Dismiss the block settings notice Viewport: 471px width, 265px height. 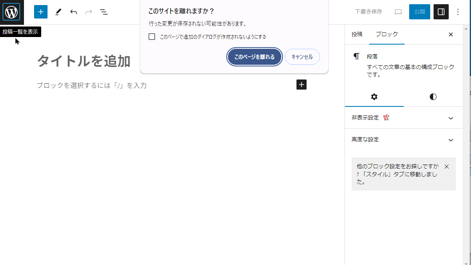point(447,167)
